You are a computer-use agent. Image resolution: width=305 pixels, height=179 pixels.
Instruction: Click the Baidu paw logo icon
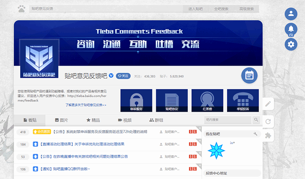click(x=22, y=9)
